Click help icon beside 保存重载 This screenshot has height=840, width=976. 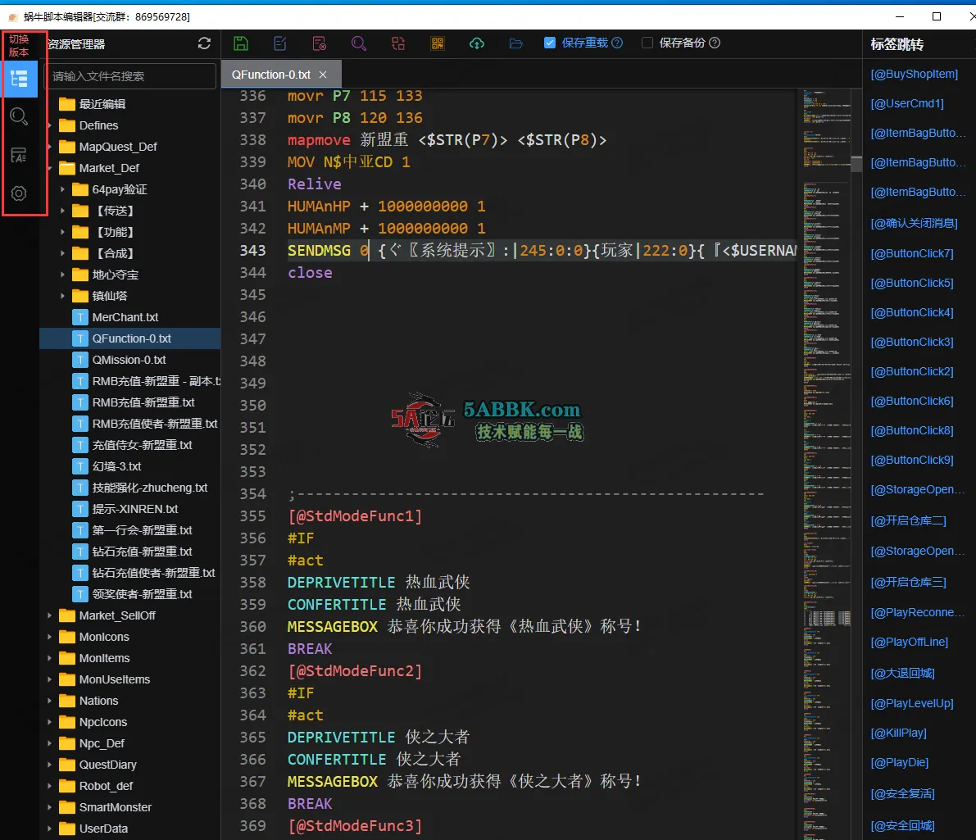(617, 43)
